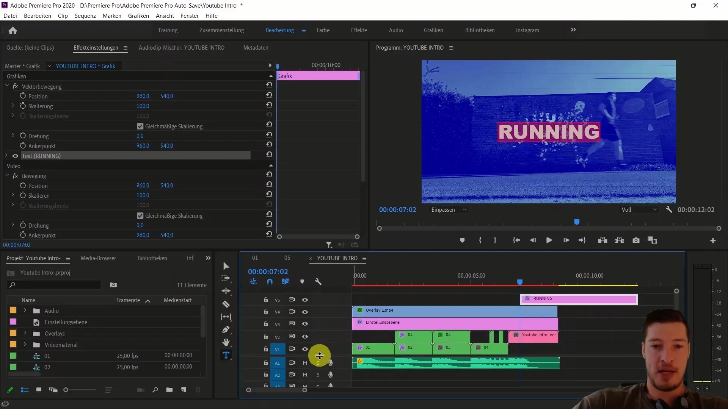Open the Voll playback resolution dropdown

click(639, 210)
